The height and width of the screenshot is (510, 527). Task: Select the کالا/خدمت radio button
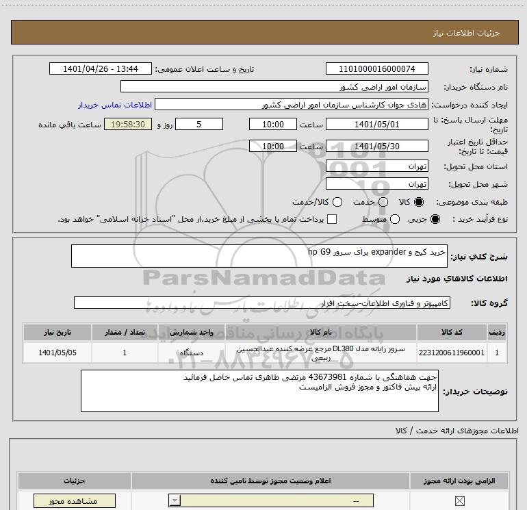pyautogui.click(x=337, y=202)
